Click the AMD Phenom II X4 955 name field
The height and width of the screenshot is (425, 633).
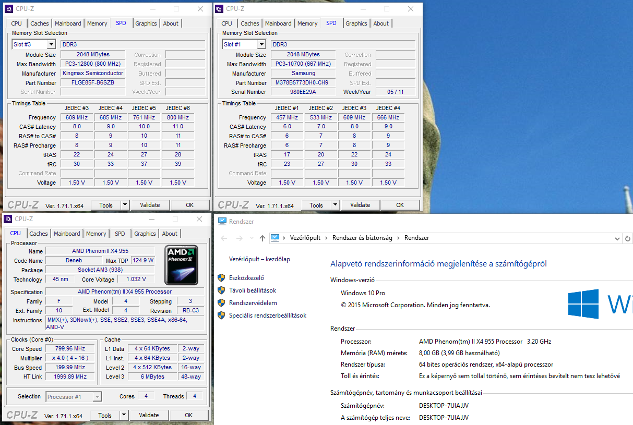[x=100, y=251]
